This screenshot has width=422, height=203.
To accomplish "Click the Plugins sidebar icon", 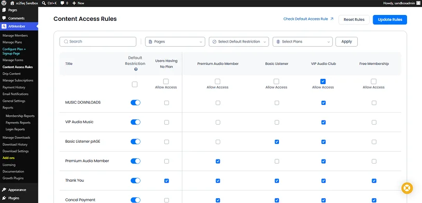I will [x=4, y=198].
